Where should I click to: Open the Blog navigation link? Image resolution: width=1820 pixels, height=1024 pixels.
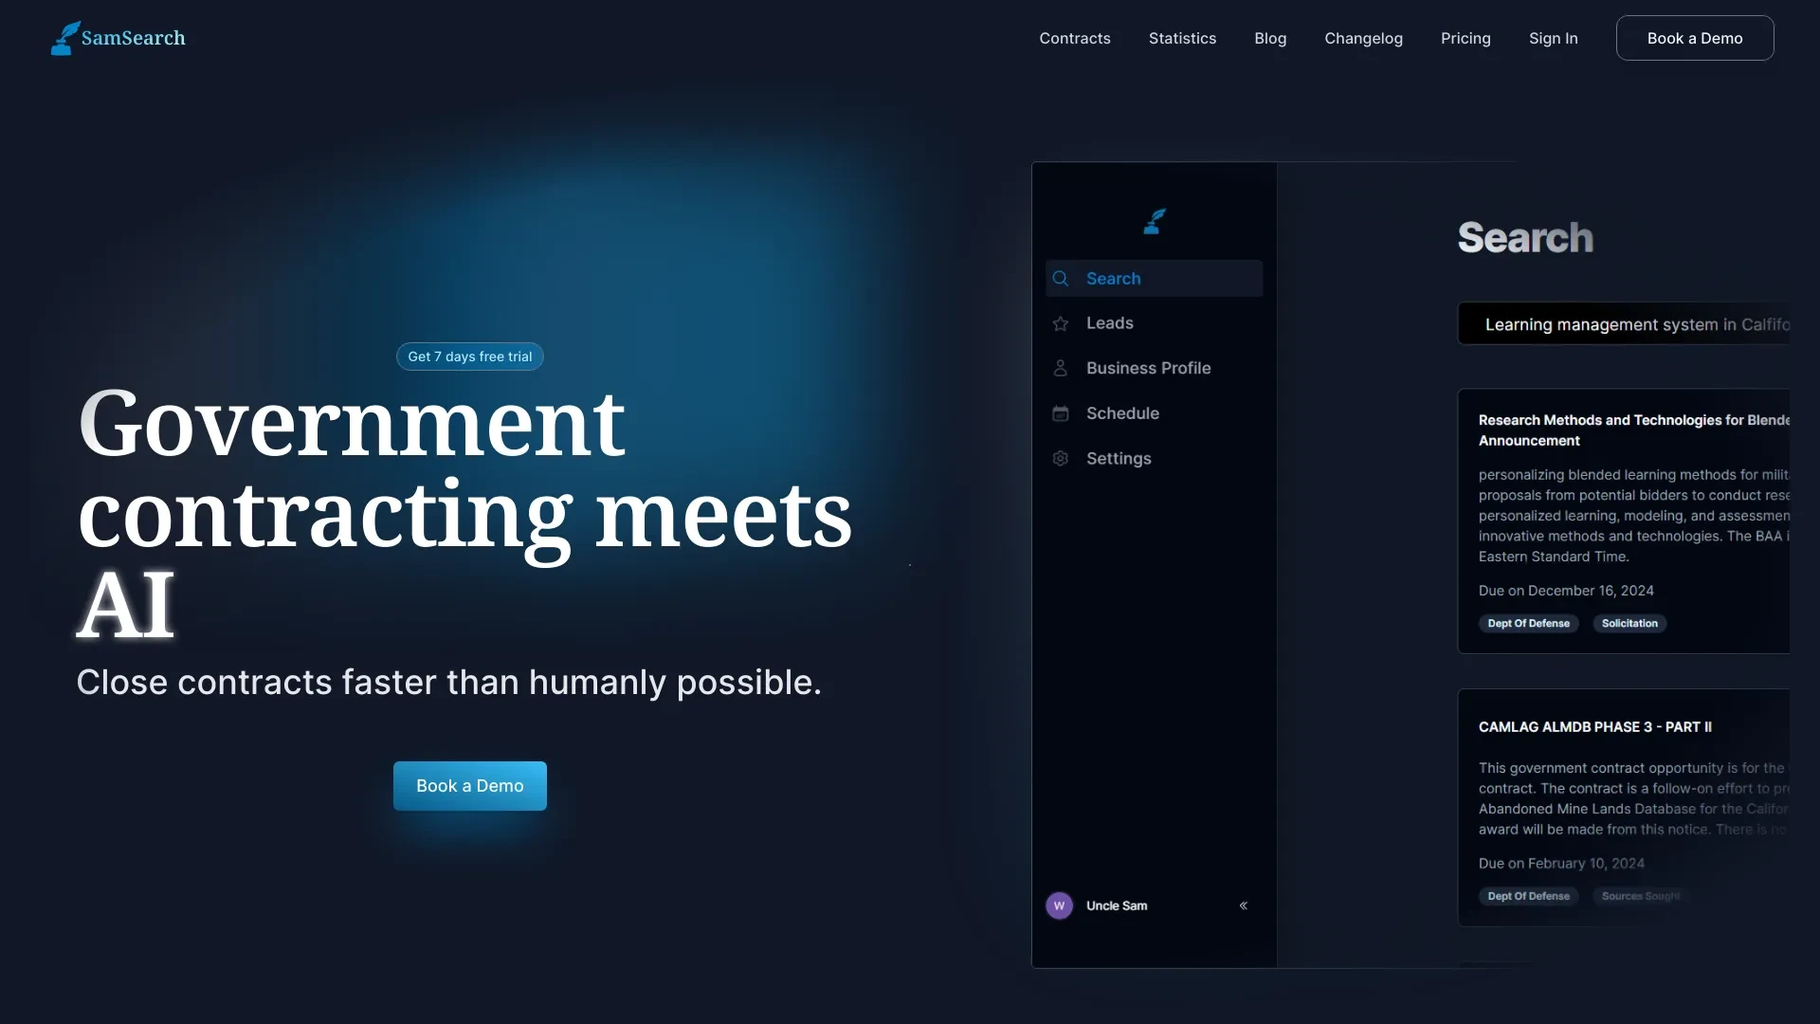1270,38
